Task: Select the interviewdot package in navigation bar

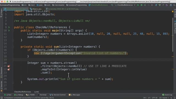Action: [x=58, y=5]
